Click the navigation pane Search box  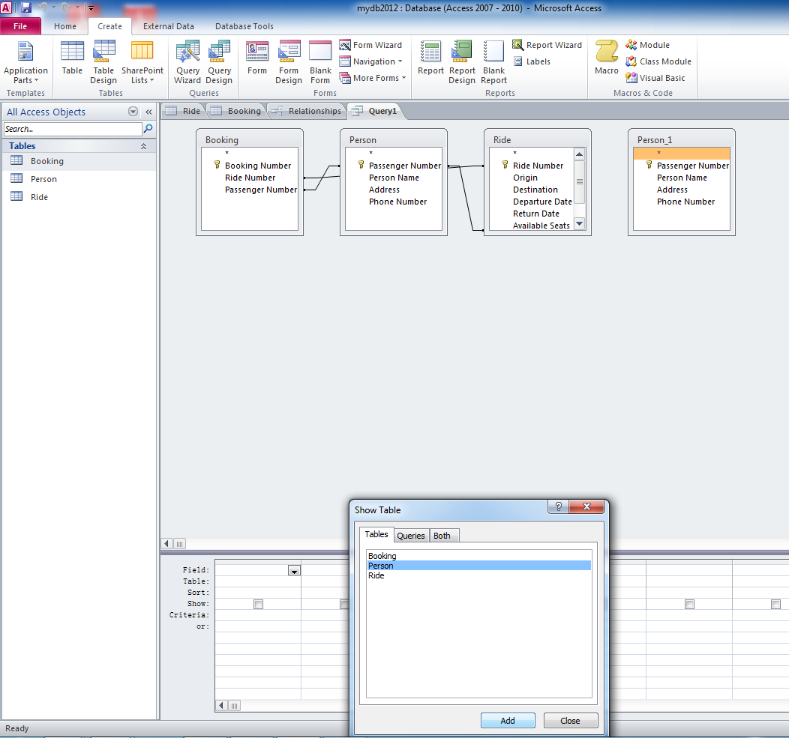72,129
